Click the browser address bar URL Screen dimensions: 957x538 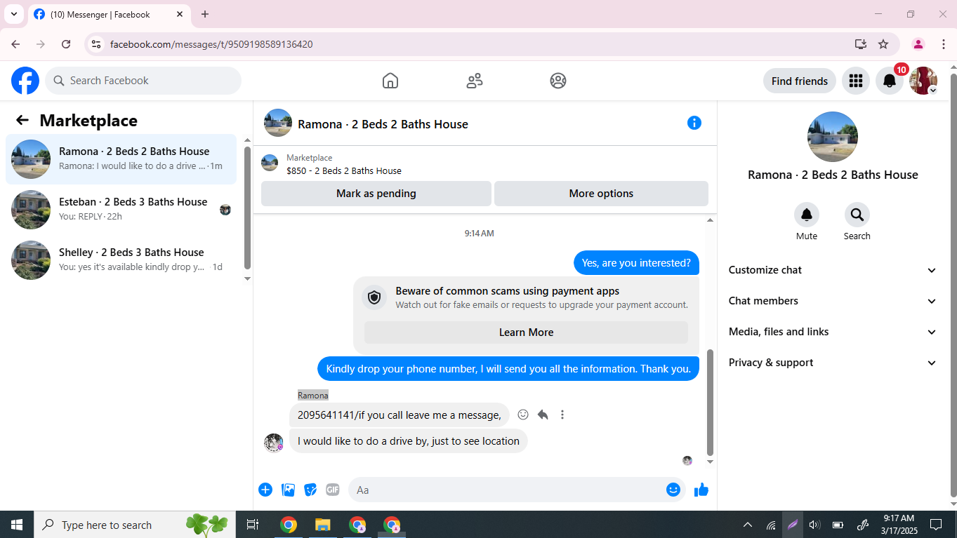[x=211, y=44]
